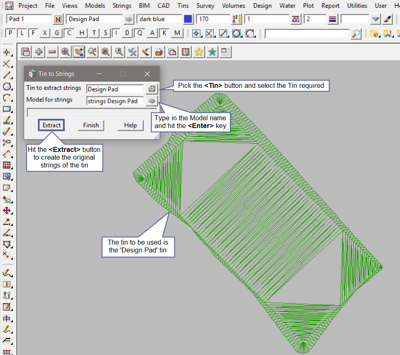Click the magnifier search icon
The image size is (400, 355).
[356, 33]
